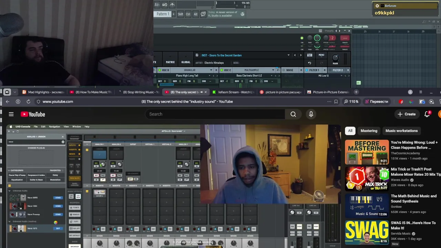Toggle FILTER 1 enable light
441x248 pixels.
[x=306, y=70]
